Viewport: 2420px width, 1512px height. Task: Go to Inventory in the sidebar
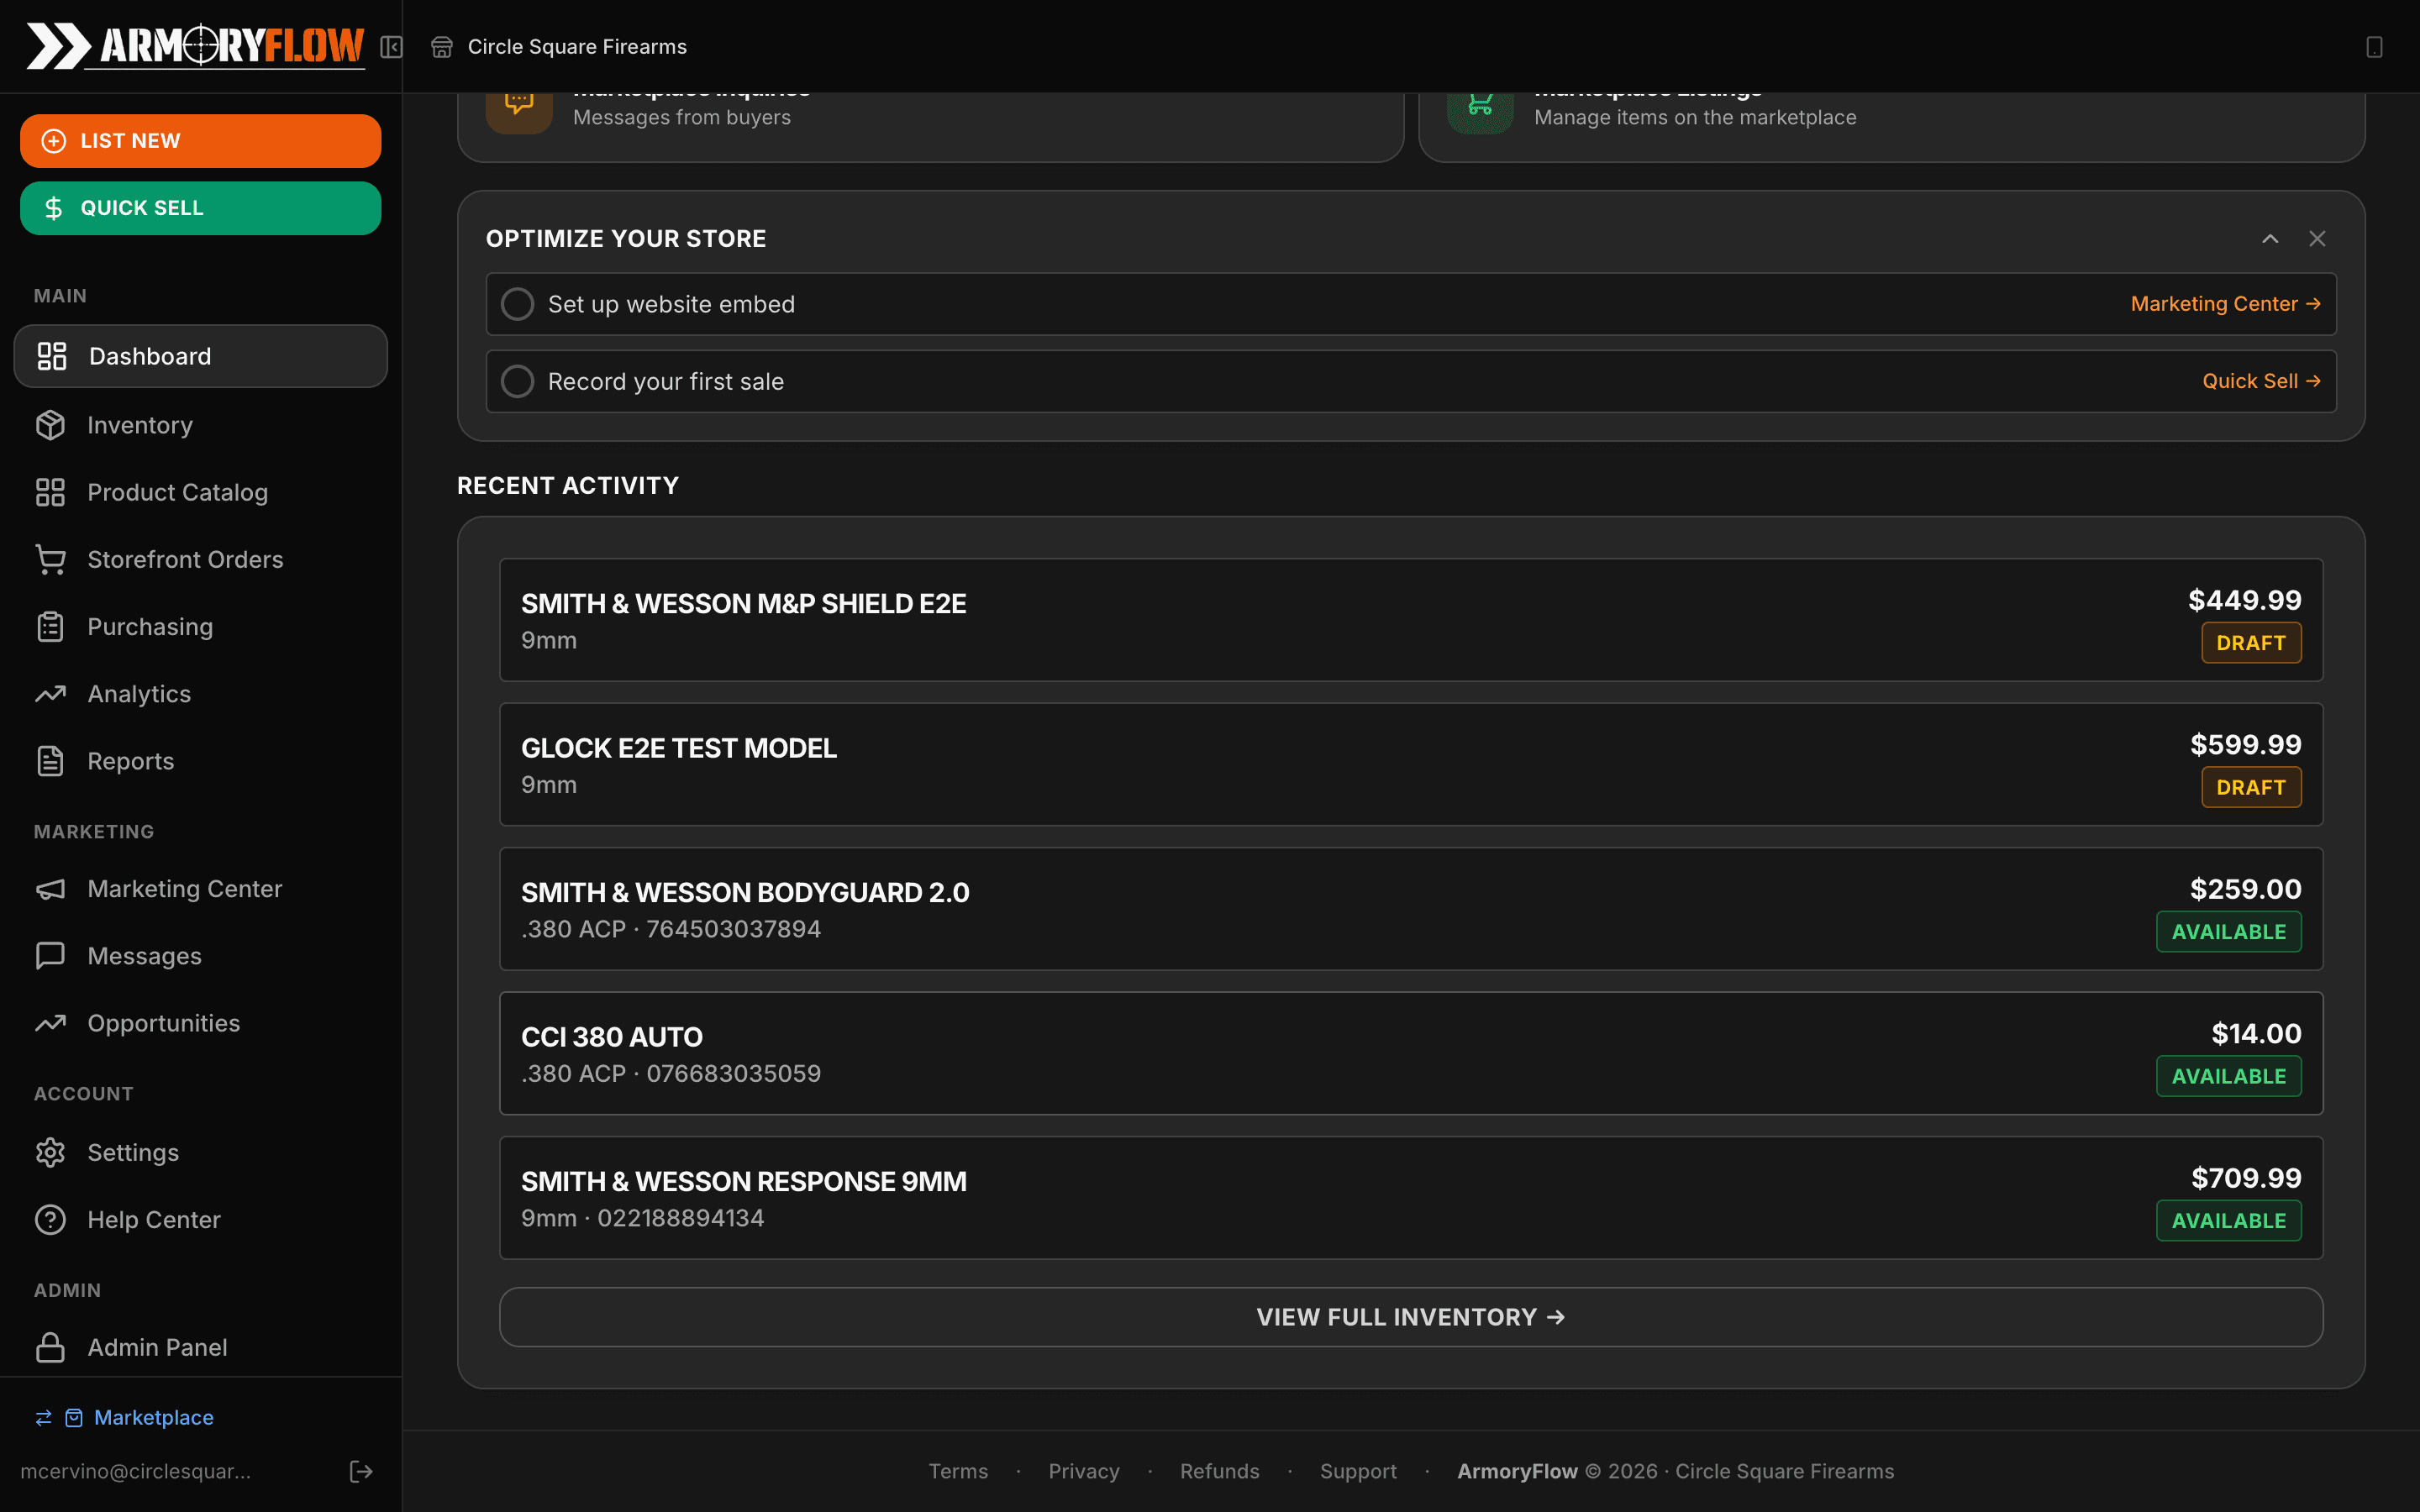[x=201, y=425]
